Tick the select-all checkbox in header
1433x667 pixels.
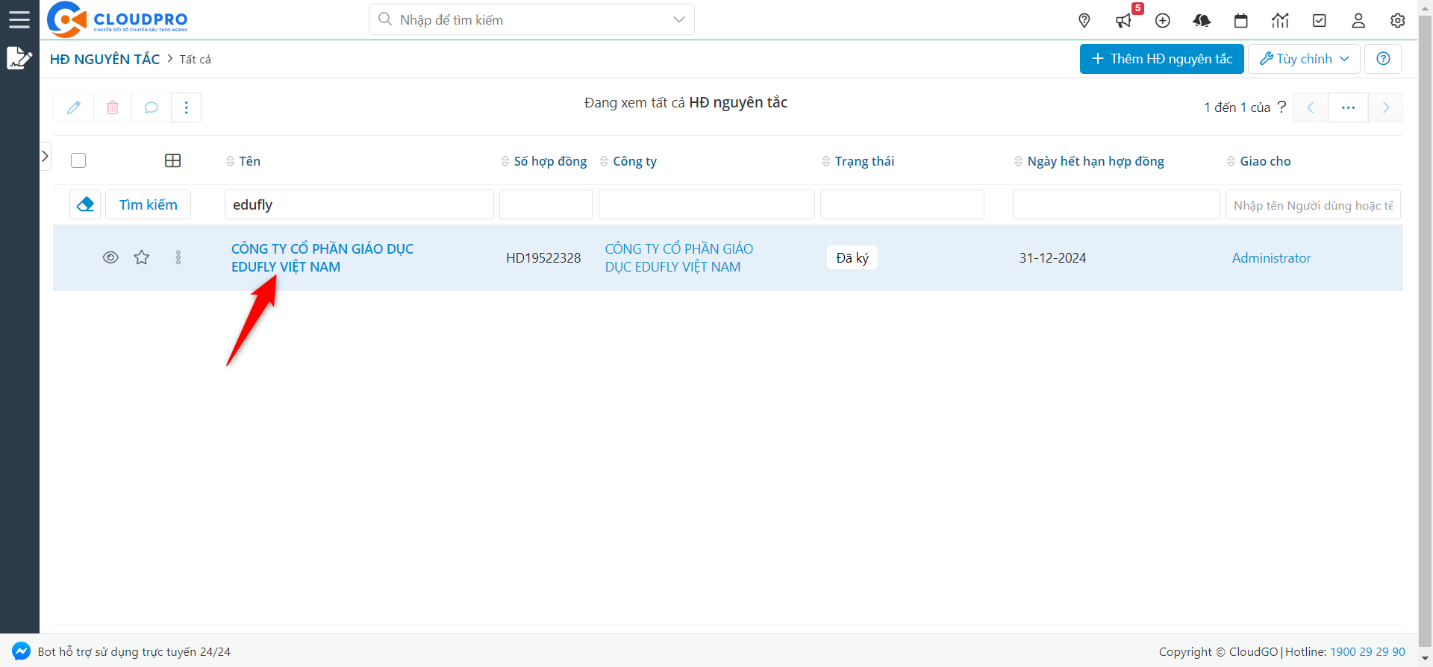tap(78, 160)
